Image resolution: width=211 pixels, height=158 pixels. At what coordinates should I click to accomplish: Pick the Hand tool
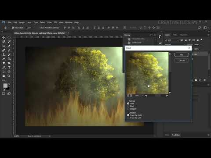(x=4, y=76)
